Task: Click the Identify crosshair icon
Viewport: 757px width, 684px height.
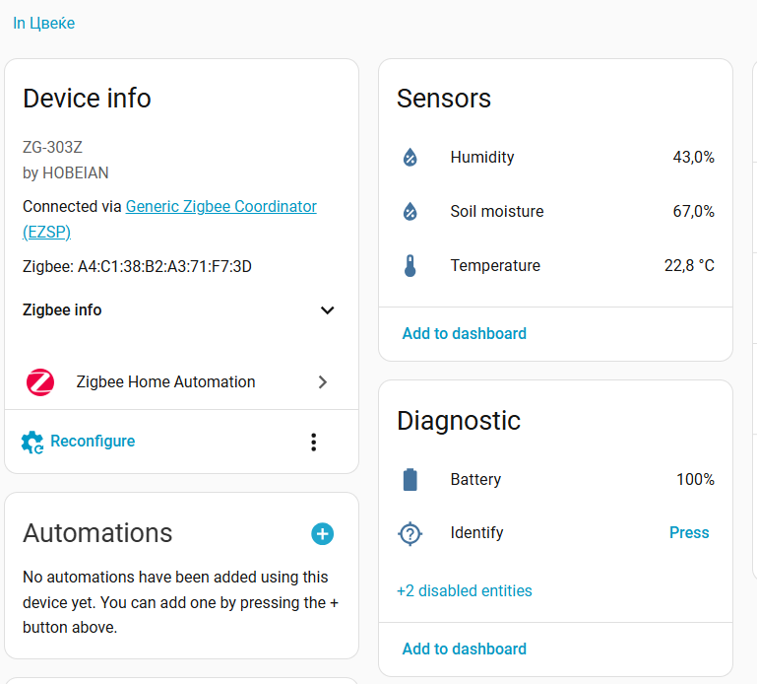Action: pos(410,533)
